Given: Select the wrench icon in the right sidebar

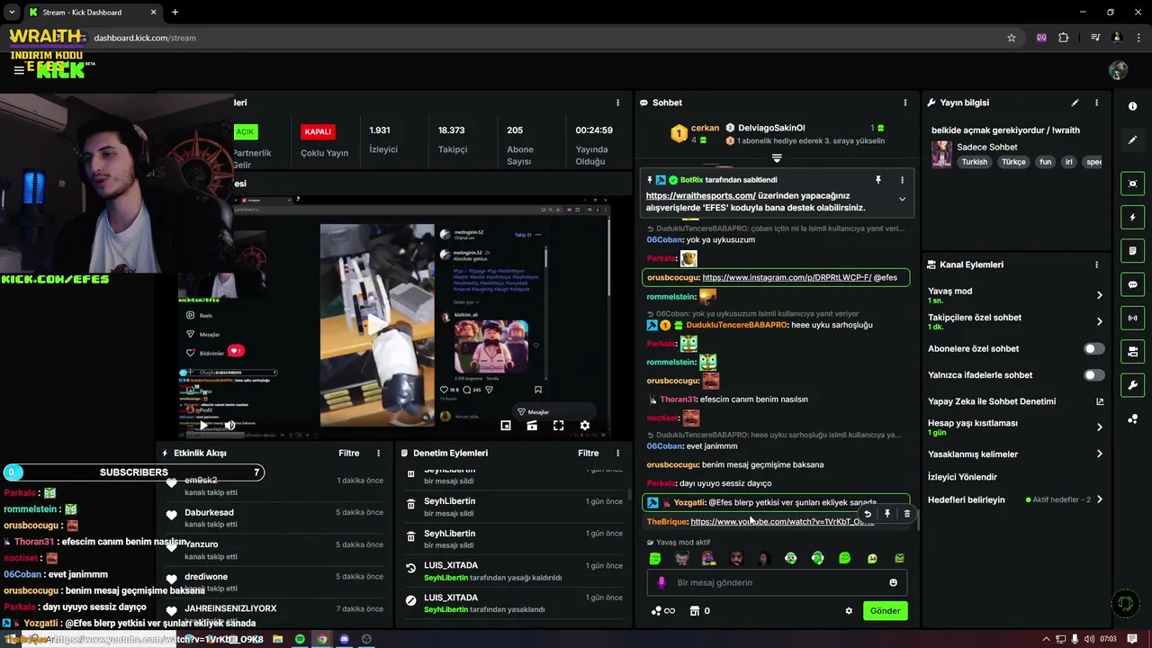Looking at the screenshot, I should 1132,385.
